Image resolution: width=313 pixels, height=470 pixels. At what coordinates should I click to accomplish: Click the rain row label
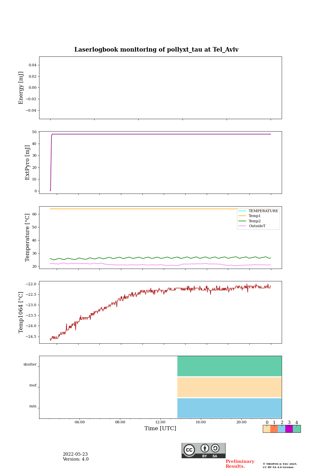tap(33, 406)
